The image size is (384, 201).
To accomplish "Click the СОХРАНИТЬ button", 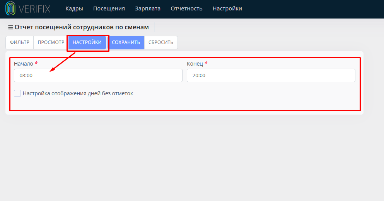I will [x=126, y=42].
